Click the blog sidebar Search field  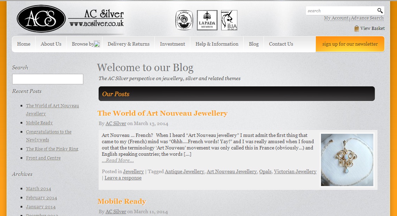tap(48, 79)
